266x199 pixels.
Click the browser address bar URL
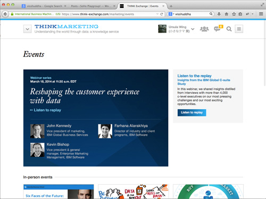98,14
